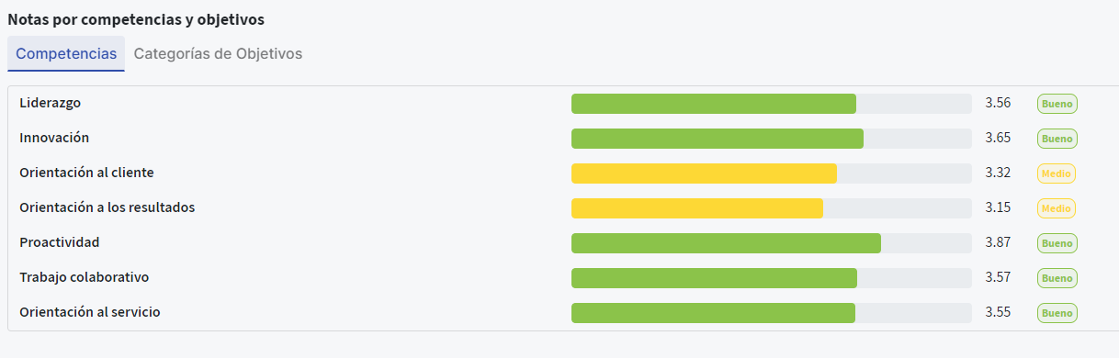The width and height of the screenshot is (1119, 358).
Task: Click the Bueno badge for Innovación
Action: [1057, 139]
